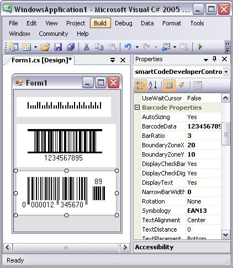Toggle Alphabetical sort in Properties panel
The image size is (233, 268).
pyautogui.click(x=153, y=85)
